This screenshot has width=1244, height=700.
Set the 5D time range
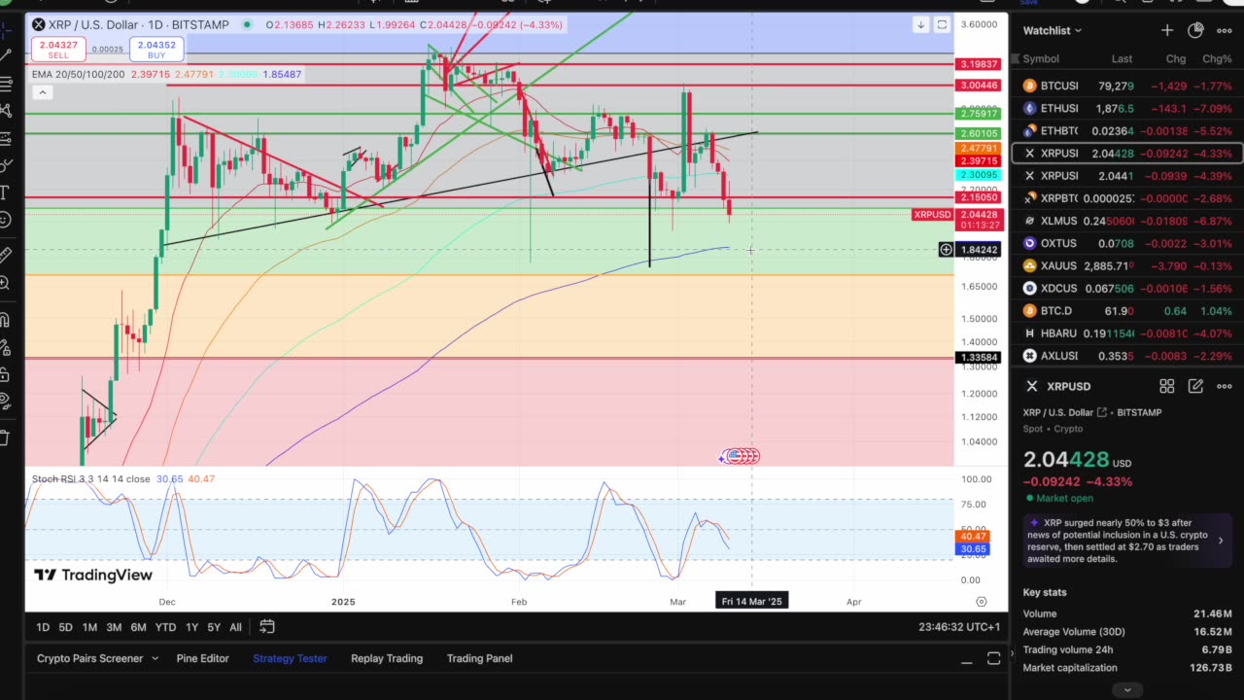[x=65, y=627]
